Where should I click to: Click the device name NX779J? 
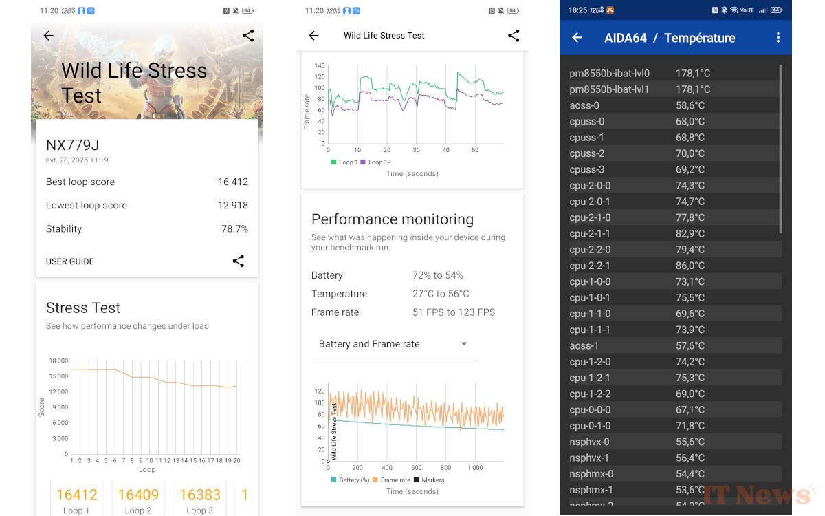[72, 145]
